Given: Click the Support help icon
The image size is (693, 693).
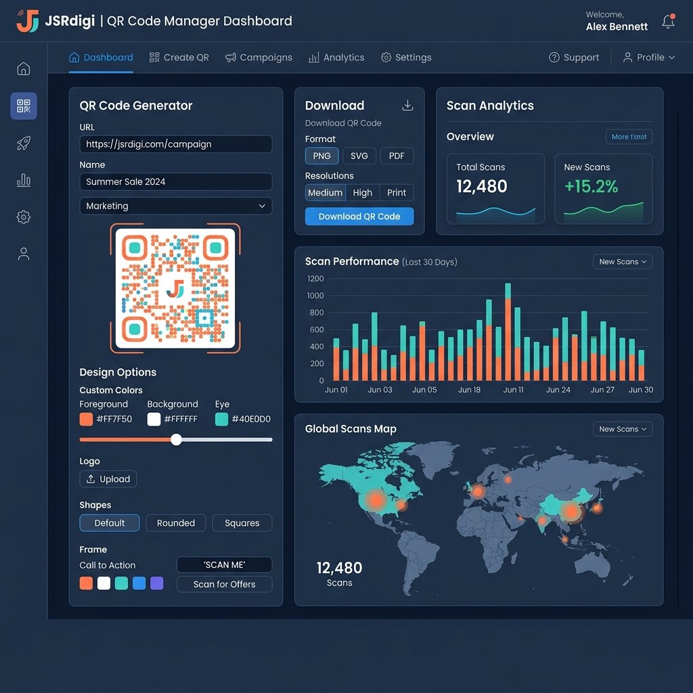Looking at the screenshot, I should point(554,58).
